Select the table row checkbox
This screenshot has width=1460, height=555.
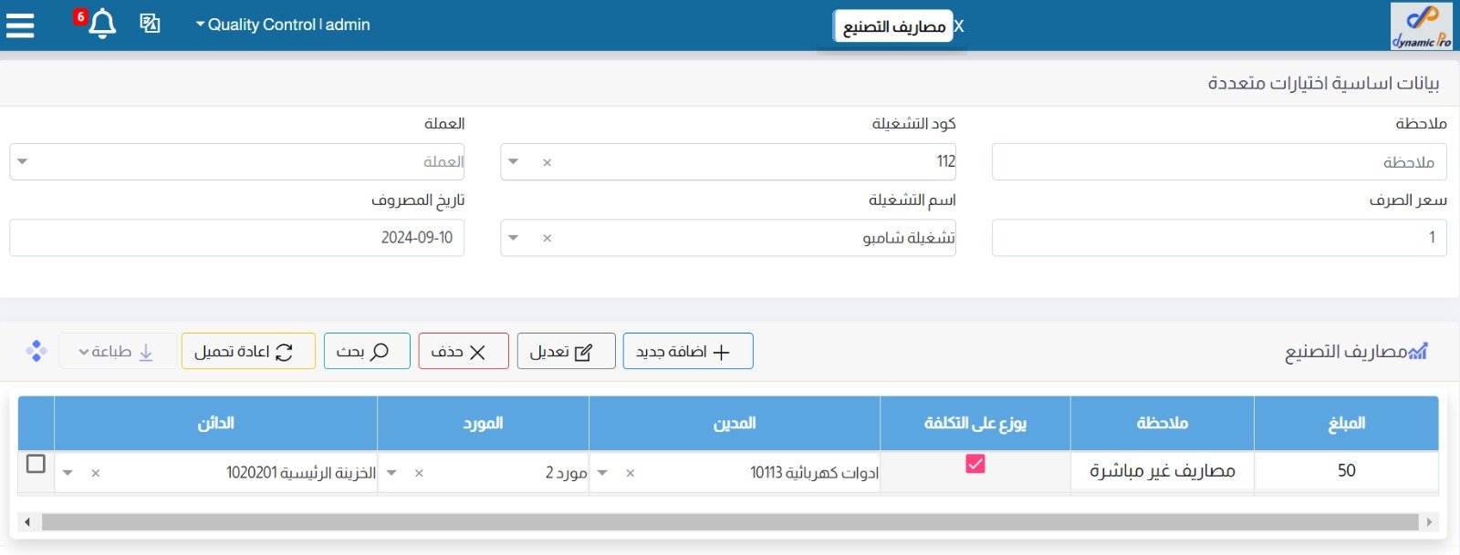36,464
